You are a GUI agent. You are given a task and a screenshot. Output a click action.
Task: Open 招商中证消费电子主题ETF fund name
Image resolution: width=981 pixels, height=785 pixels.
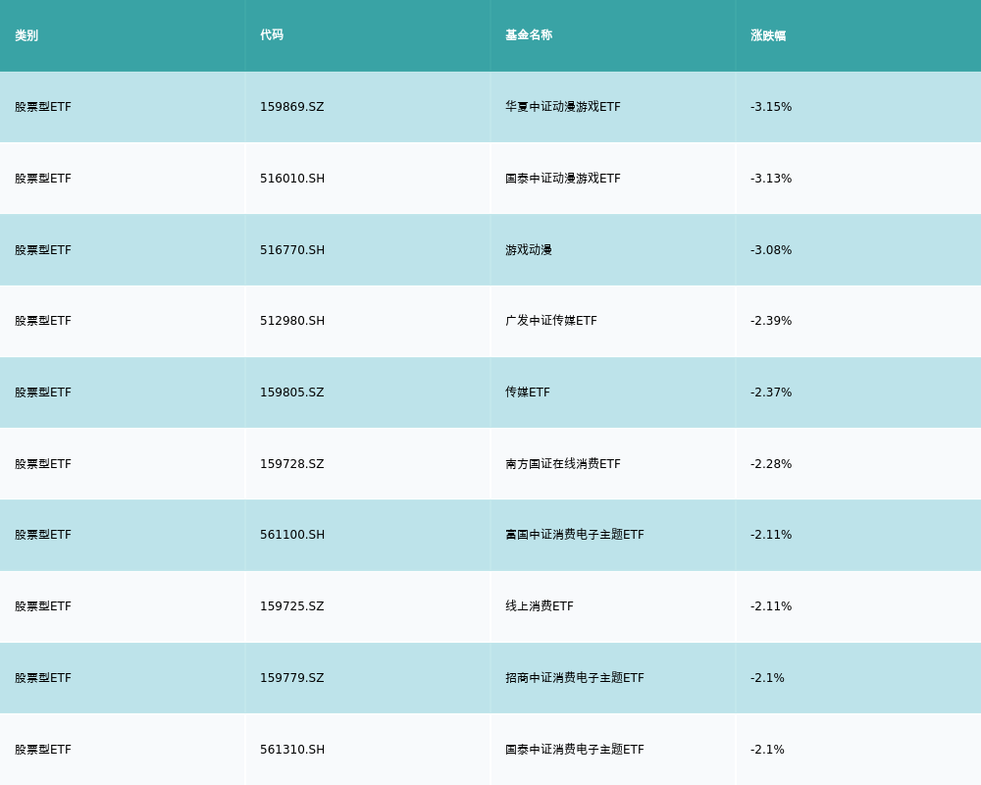pyautogui.click(x=574, y=678)
